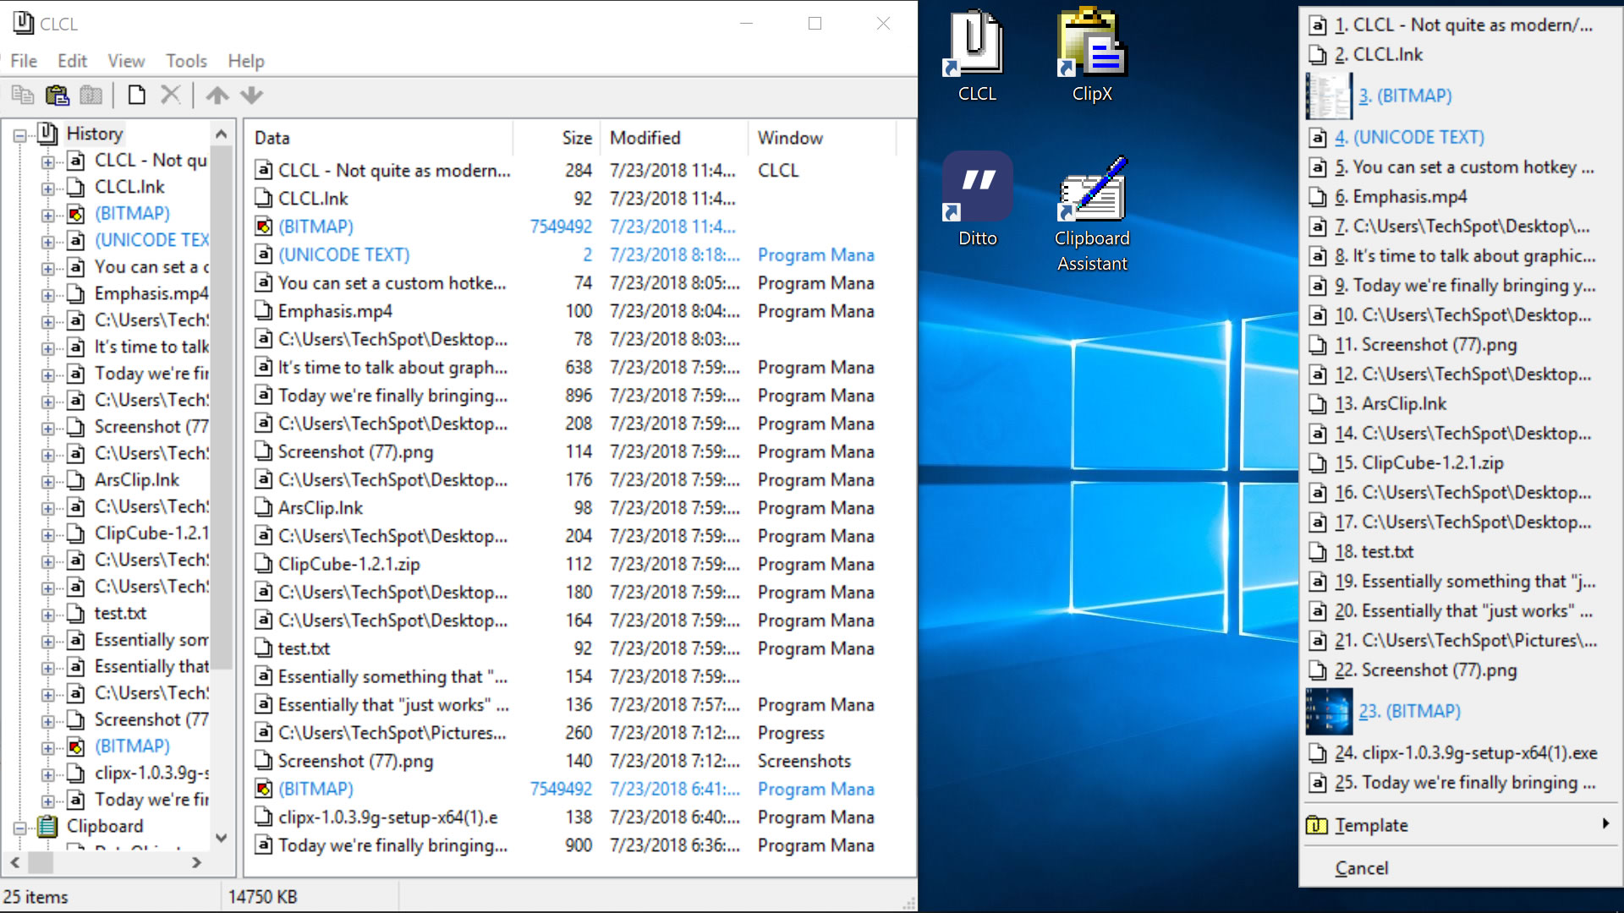Click the Clipboard node icon in tree

pyautogui.click(x=47, y=826)
